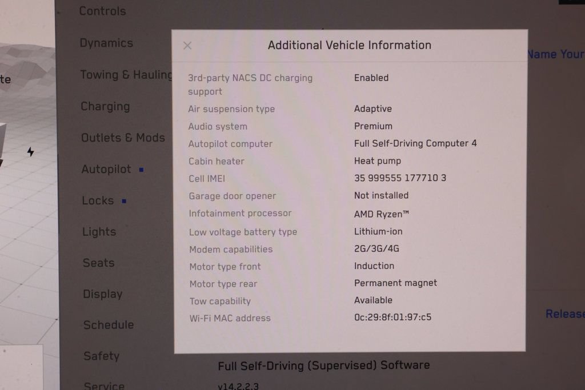Tap Full Self-Driving (Supervised) Software heading
This screenshot has height=390, width=585.
coord(324,365)
